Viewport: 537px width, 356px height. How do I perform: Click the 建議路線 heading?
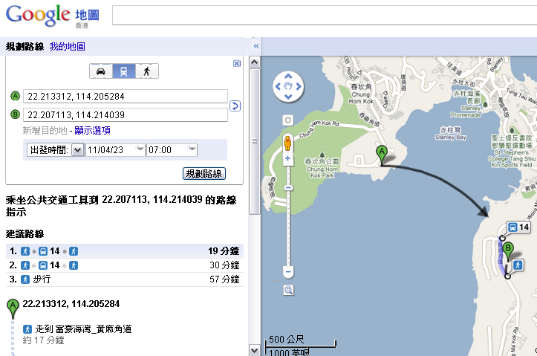[25, 234]
